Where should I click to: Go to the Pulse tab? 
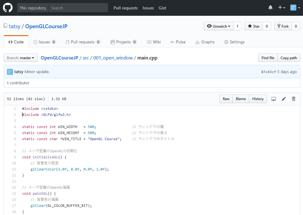(178, 42)
